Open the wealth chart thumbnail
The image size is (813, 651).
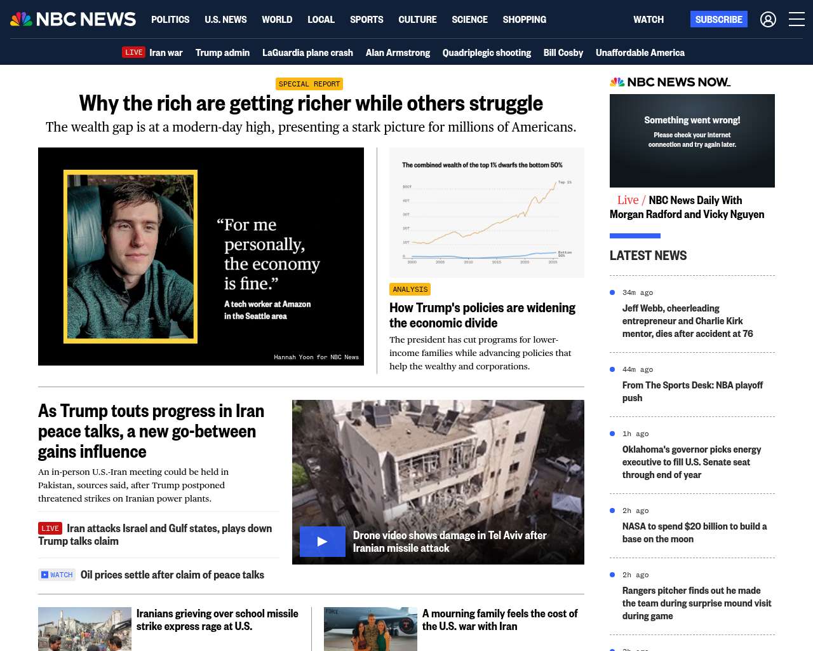click(x=487, y=213)
